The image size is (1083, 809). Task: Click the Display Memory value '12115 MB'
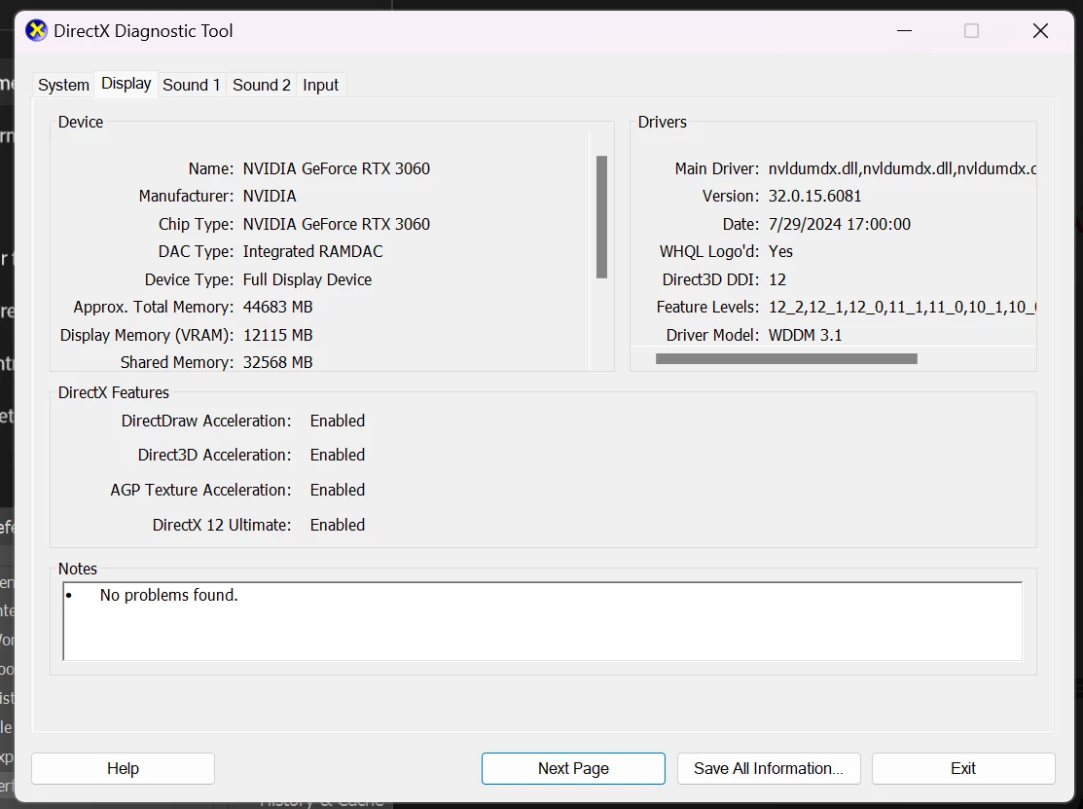point(277,335)
